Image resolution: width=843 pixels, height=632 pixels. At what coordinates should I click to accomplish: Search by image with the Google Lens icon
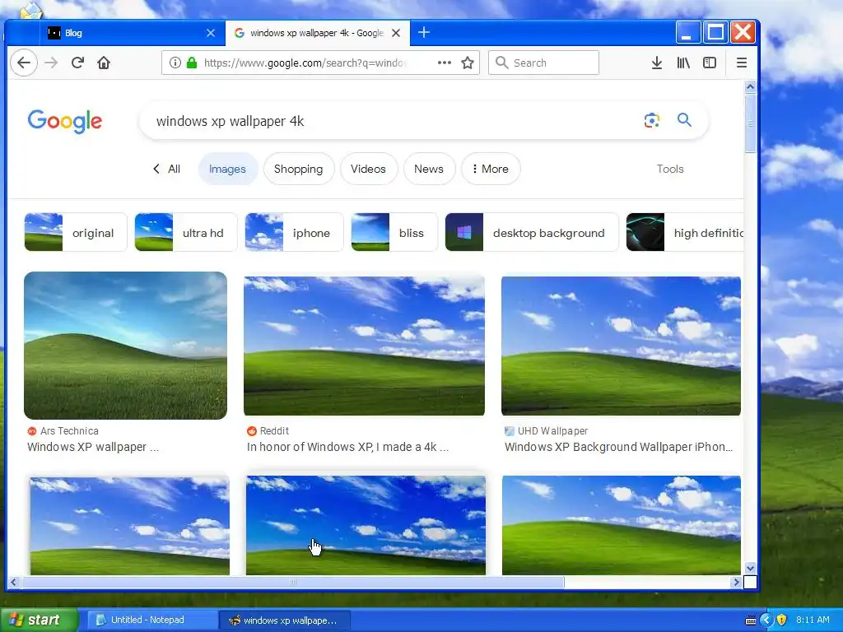coord(652,120)
